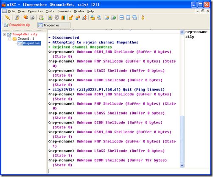Open mIRC Options from the toolbar
This screenshot has height=177, width=213.
click(17, 17)
